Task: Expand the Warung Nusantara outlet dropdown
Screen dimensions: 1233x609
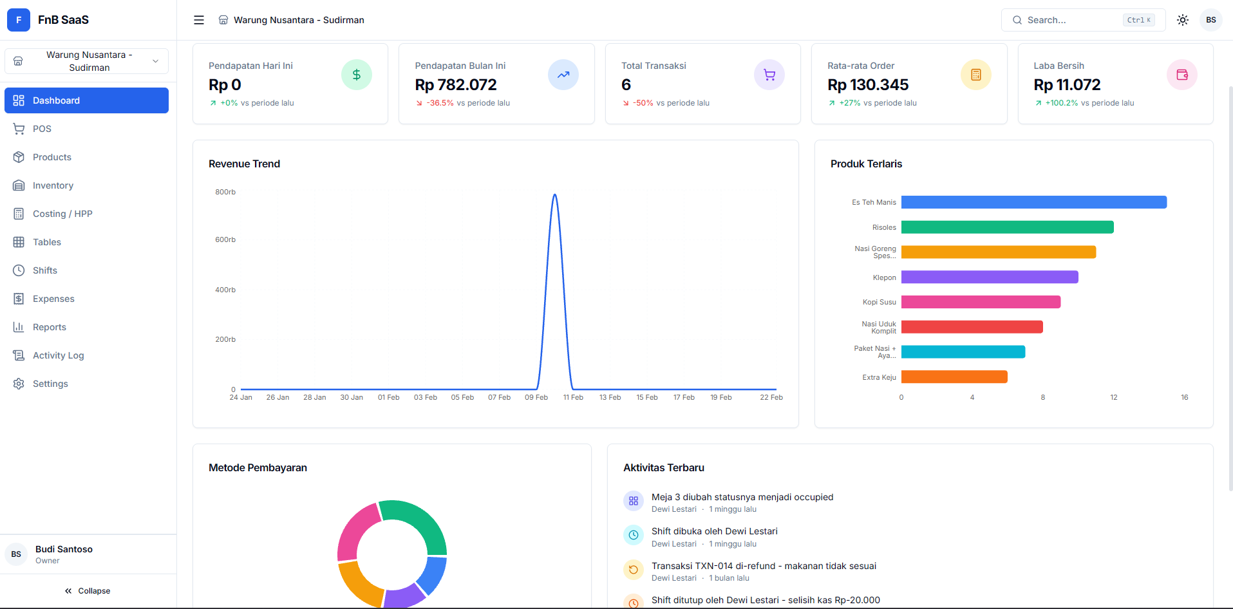Action: [86, 61]
